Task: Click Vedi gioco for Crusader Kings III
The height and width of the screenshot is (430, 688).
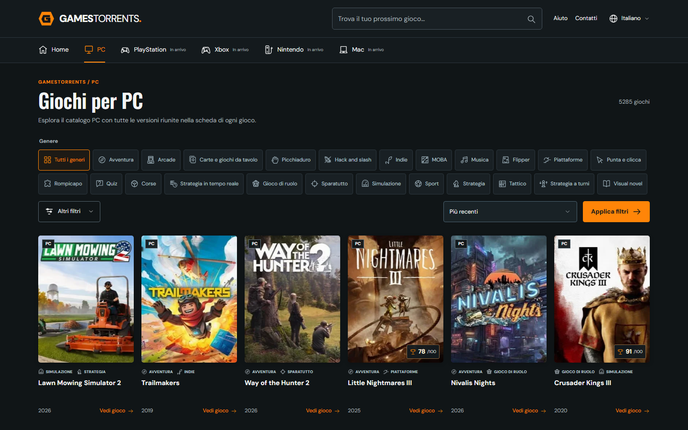Action: click(x=632, y=411)
